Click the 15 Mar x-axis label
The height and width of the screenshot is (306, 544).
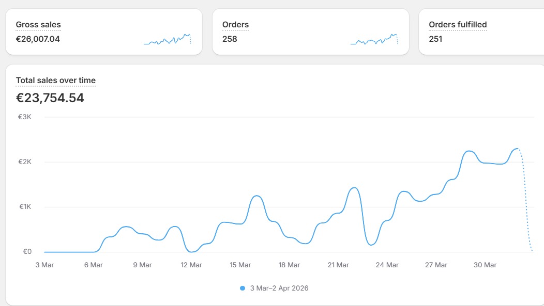point(240,265)
